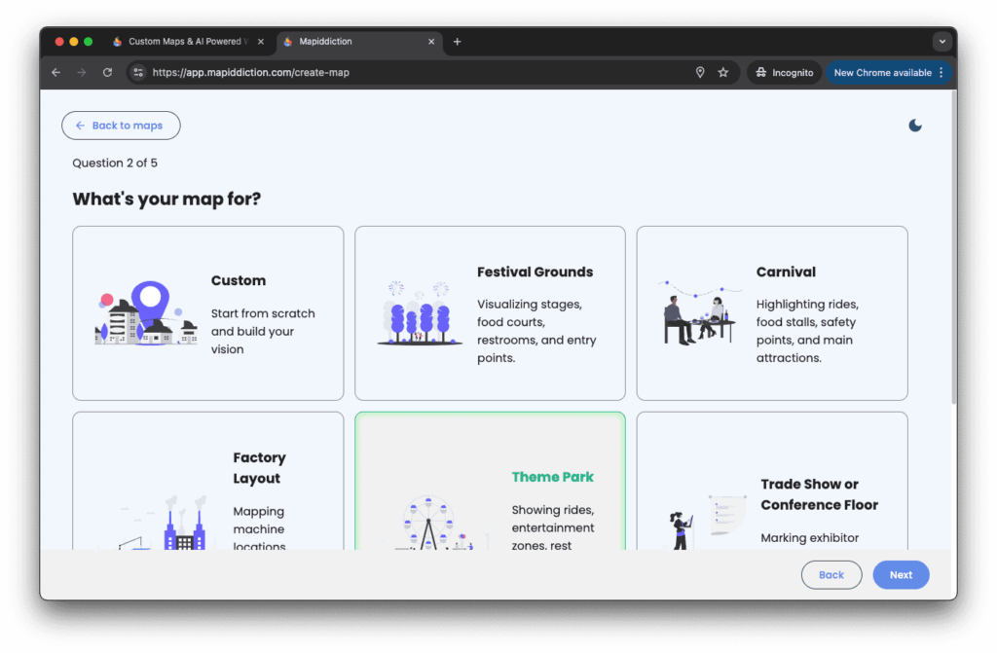Open the site information control in address bar

[138, 73]
